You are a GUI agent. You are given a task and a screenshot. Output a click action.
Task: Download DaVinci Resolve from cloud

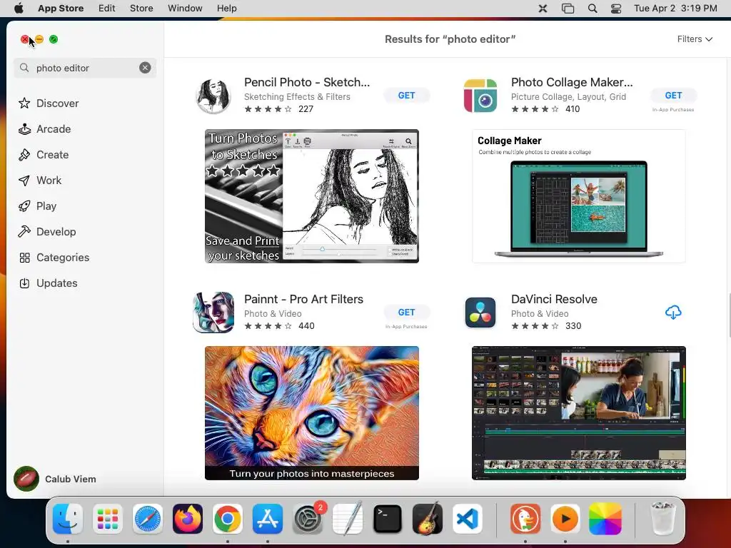[x=673, y=313]
